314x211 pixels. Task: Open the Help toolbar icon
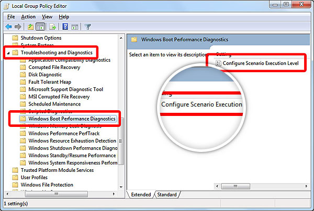(x=65, y=27)
